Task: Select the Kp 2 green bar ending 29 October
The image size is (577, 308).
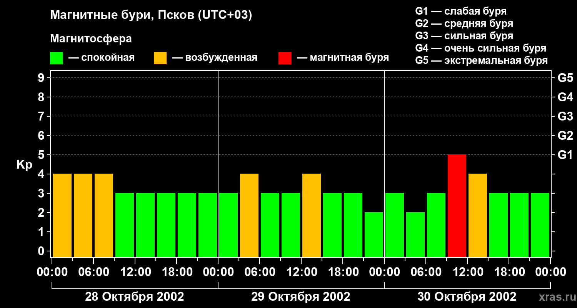Action: 374,235
